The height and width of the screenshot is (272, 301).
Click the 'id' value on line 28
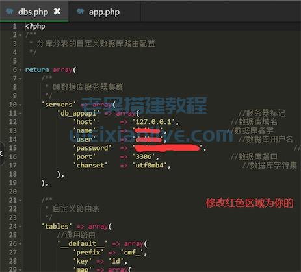tap(116, 261)
